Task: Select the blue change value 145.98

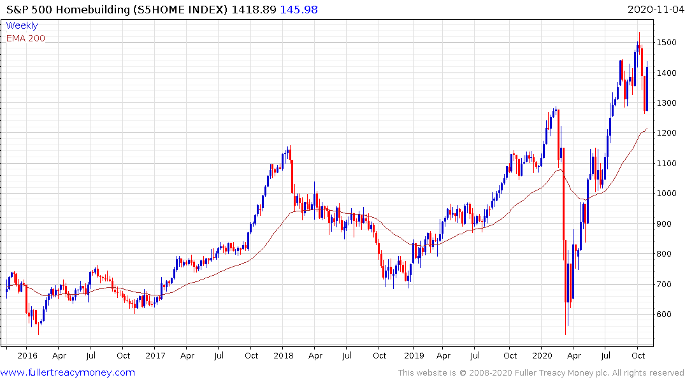Action: [x=299, y=10]
